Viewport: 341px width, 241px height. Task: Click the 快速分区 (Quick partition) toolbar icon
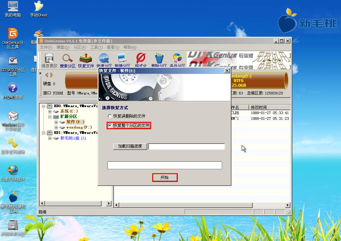click(104, 59)
